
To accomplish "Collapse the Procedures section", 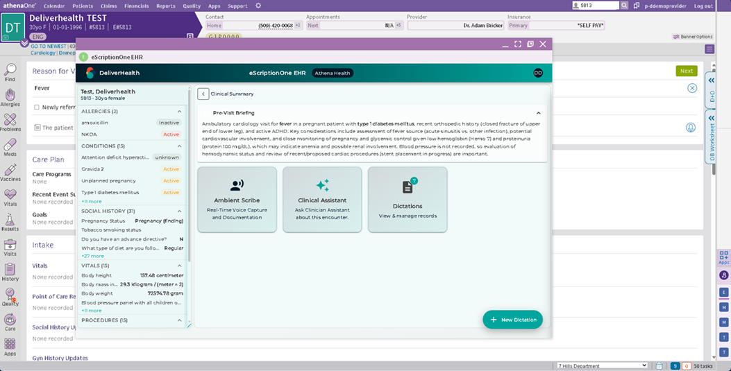I will tap(180, 320).
